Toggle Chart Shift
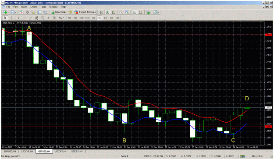Viewport: 274px width, 159px height. (x=141, y=12)
